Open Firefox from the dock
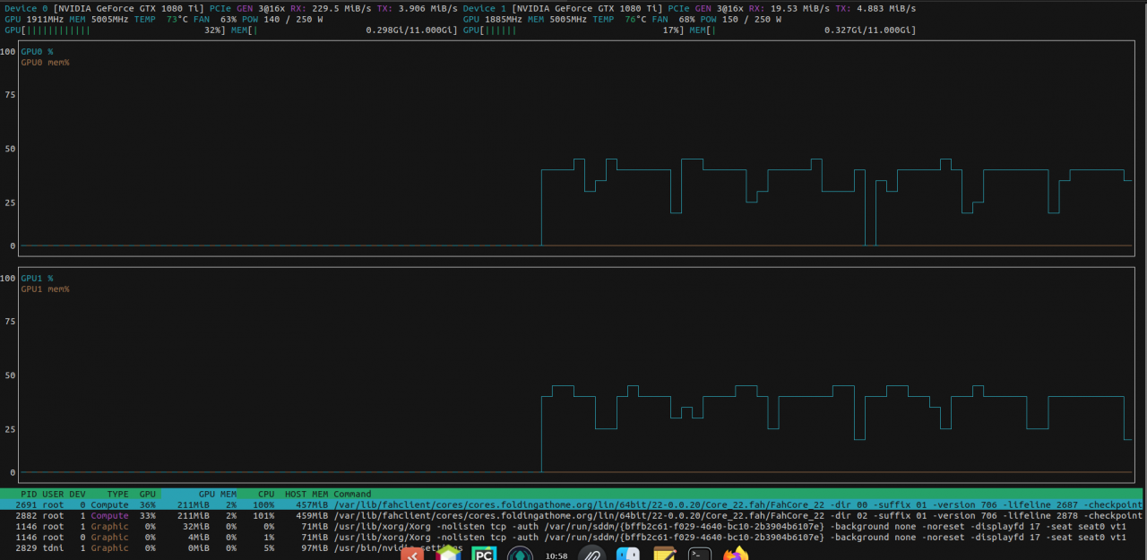The image size is (1147, 560). pyautogui.click(x=735, y=555)
